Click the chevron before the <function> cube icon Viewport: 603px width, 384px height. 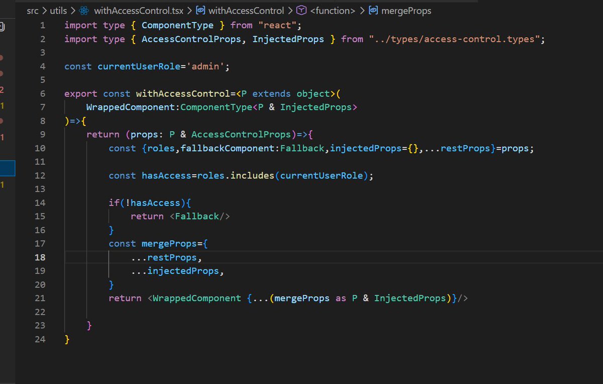290,10
